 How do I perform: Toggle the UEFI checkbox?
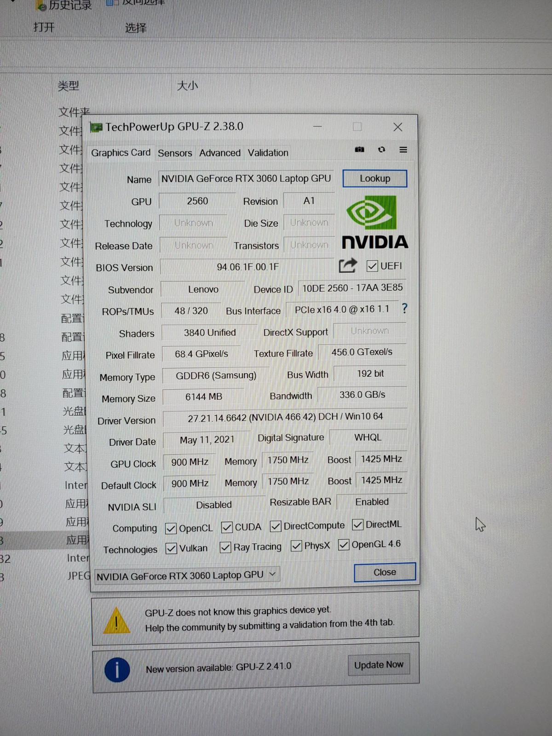pos(372,266)
